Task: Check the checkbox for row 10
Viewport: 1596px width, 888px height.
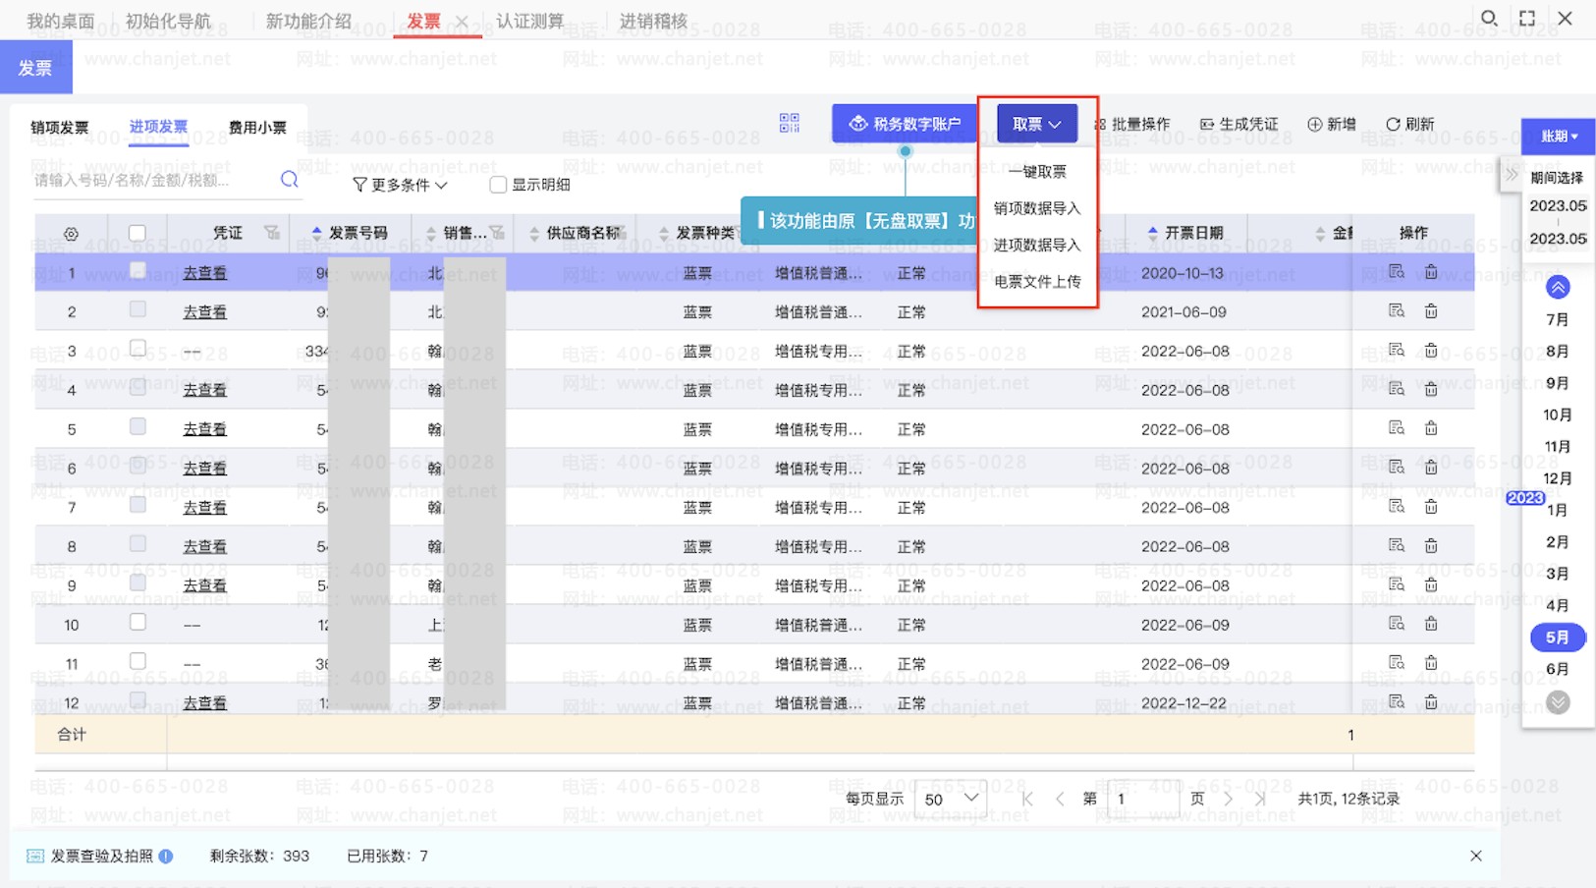Action: pos(138,623)
